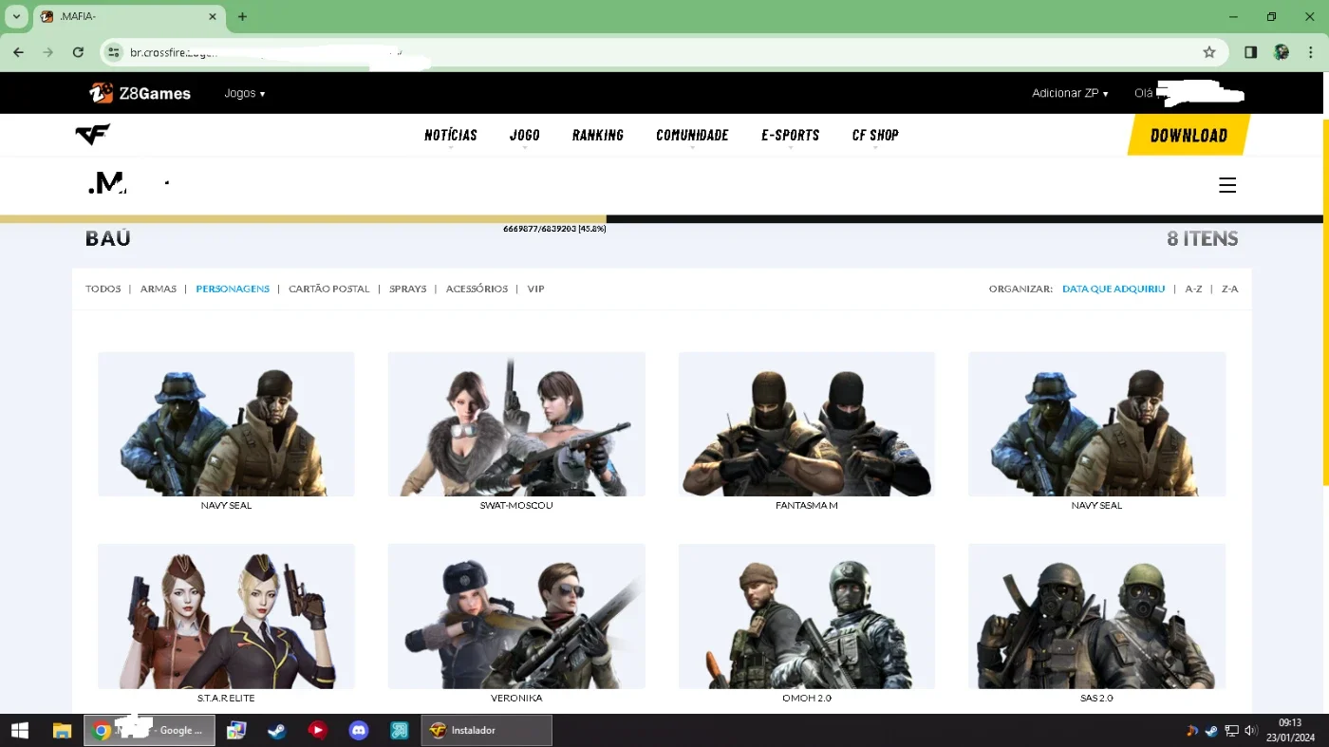Click the CrossFire CF logo icon
1329x747 pixels.
click(x=93, y=135)
